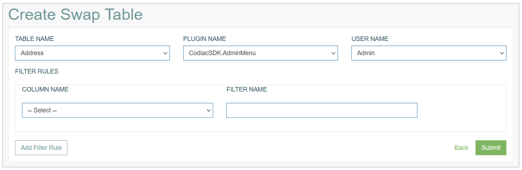Click the chevron arrow of Column Name select
The width and height of the screenshot is (522, 170).
pyautogui.click(x=209, y=111)
